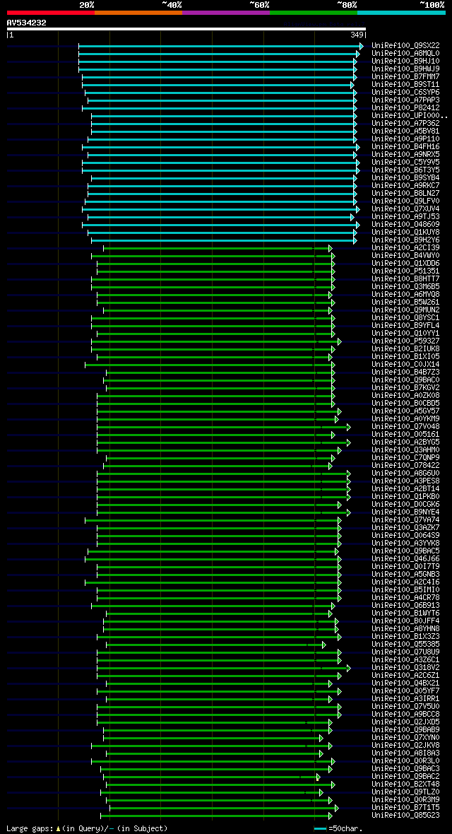
Task: Select the UniRef100_Q9MUN2 label
Action: pyautogui.click(x=405, y=310)
